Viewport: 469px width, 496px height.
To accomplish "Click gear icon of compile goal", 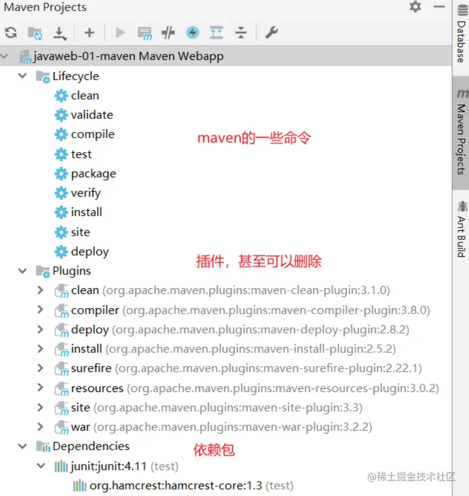I will [61, 134].
